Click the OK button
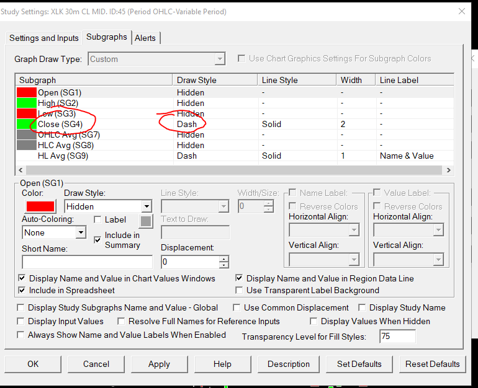This screenshot has width=478, height=388. (x=33, y=364)
